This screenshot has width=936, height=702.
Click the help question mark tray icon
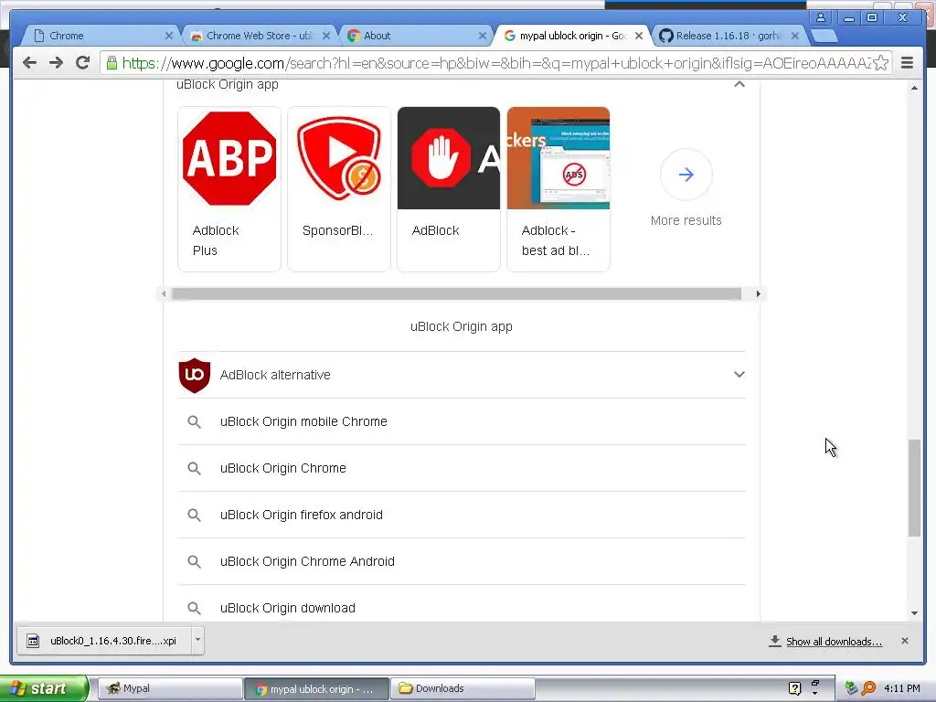(x=794, y=688)
